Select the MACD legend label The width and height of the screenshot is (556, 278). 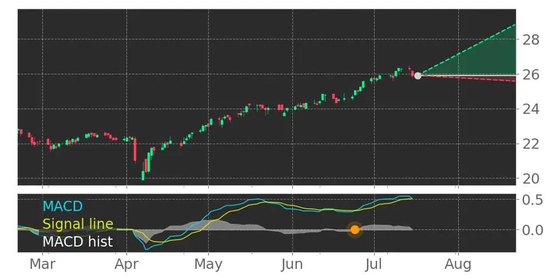[62, 206]
